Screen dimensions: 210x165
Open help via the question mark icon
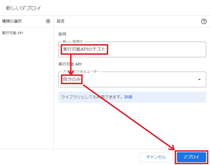click(204, 21)
